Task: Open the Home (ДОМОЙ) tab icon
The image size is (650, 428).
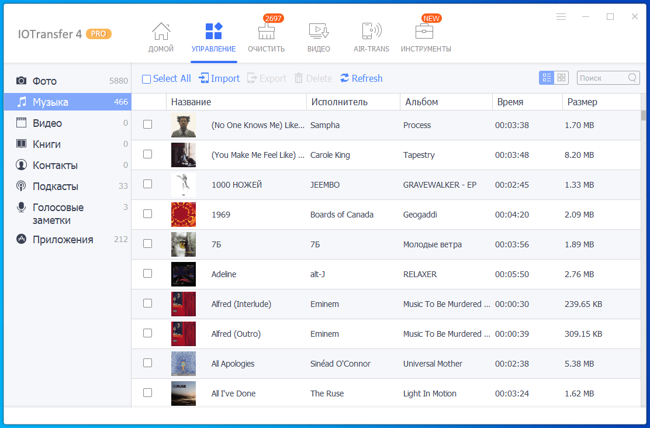Action: (x=161, y=31)
